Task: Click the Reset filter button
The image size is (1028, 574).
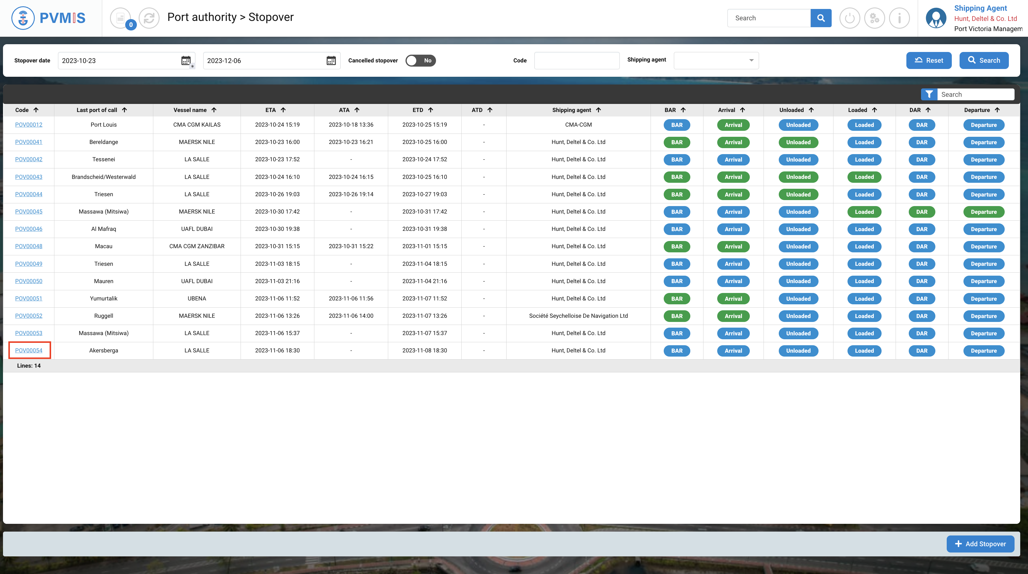Action: point(928,61)
